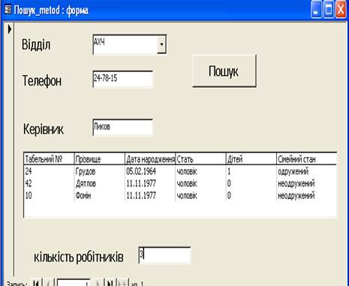Go to last record navigation button

tap(110, 283)
